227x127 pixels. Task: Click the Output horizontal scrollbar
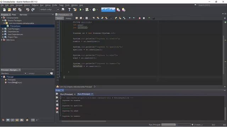pos(84,121)
